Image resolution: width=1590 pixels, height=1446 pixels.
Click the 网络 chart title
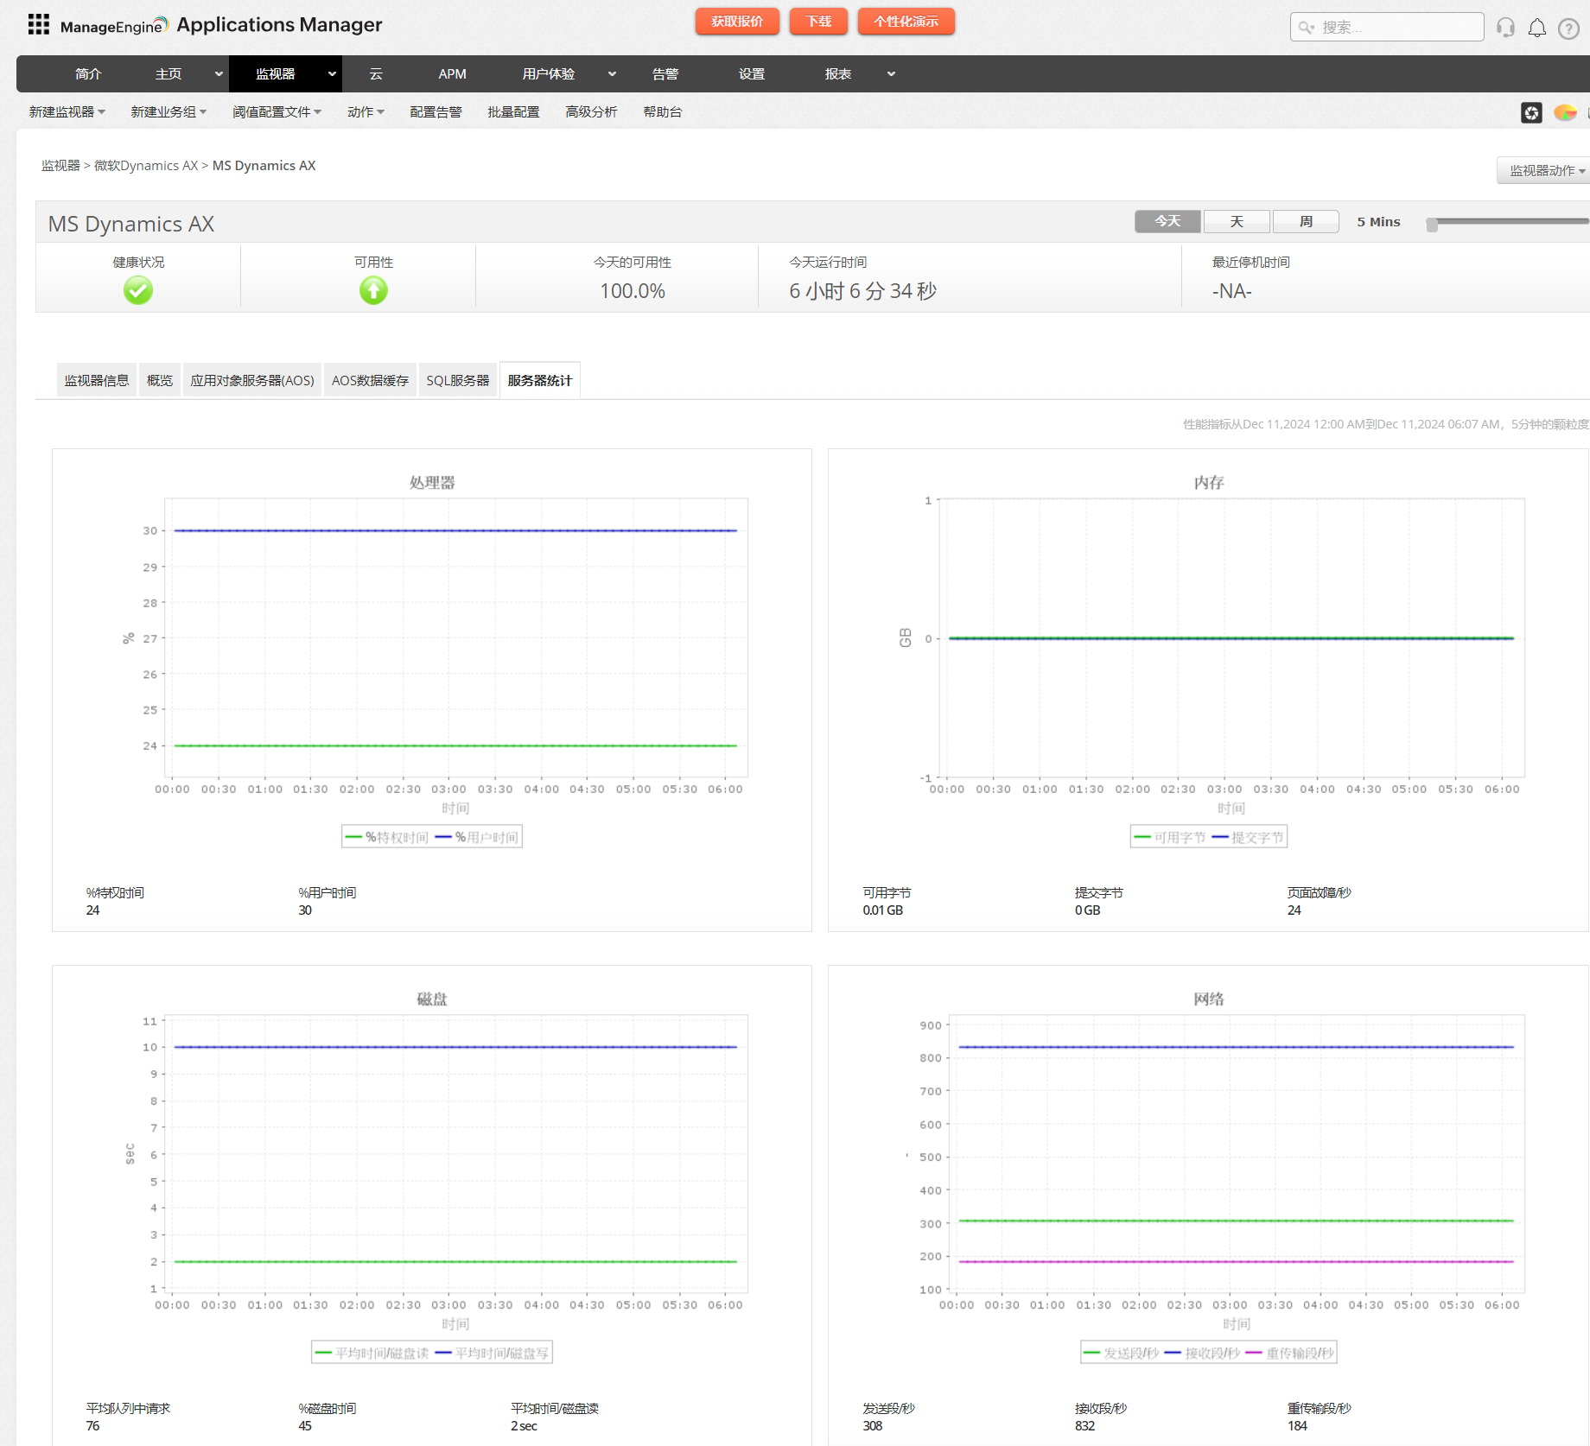[x=1209, y=999]
